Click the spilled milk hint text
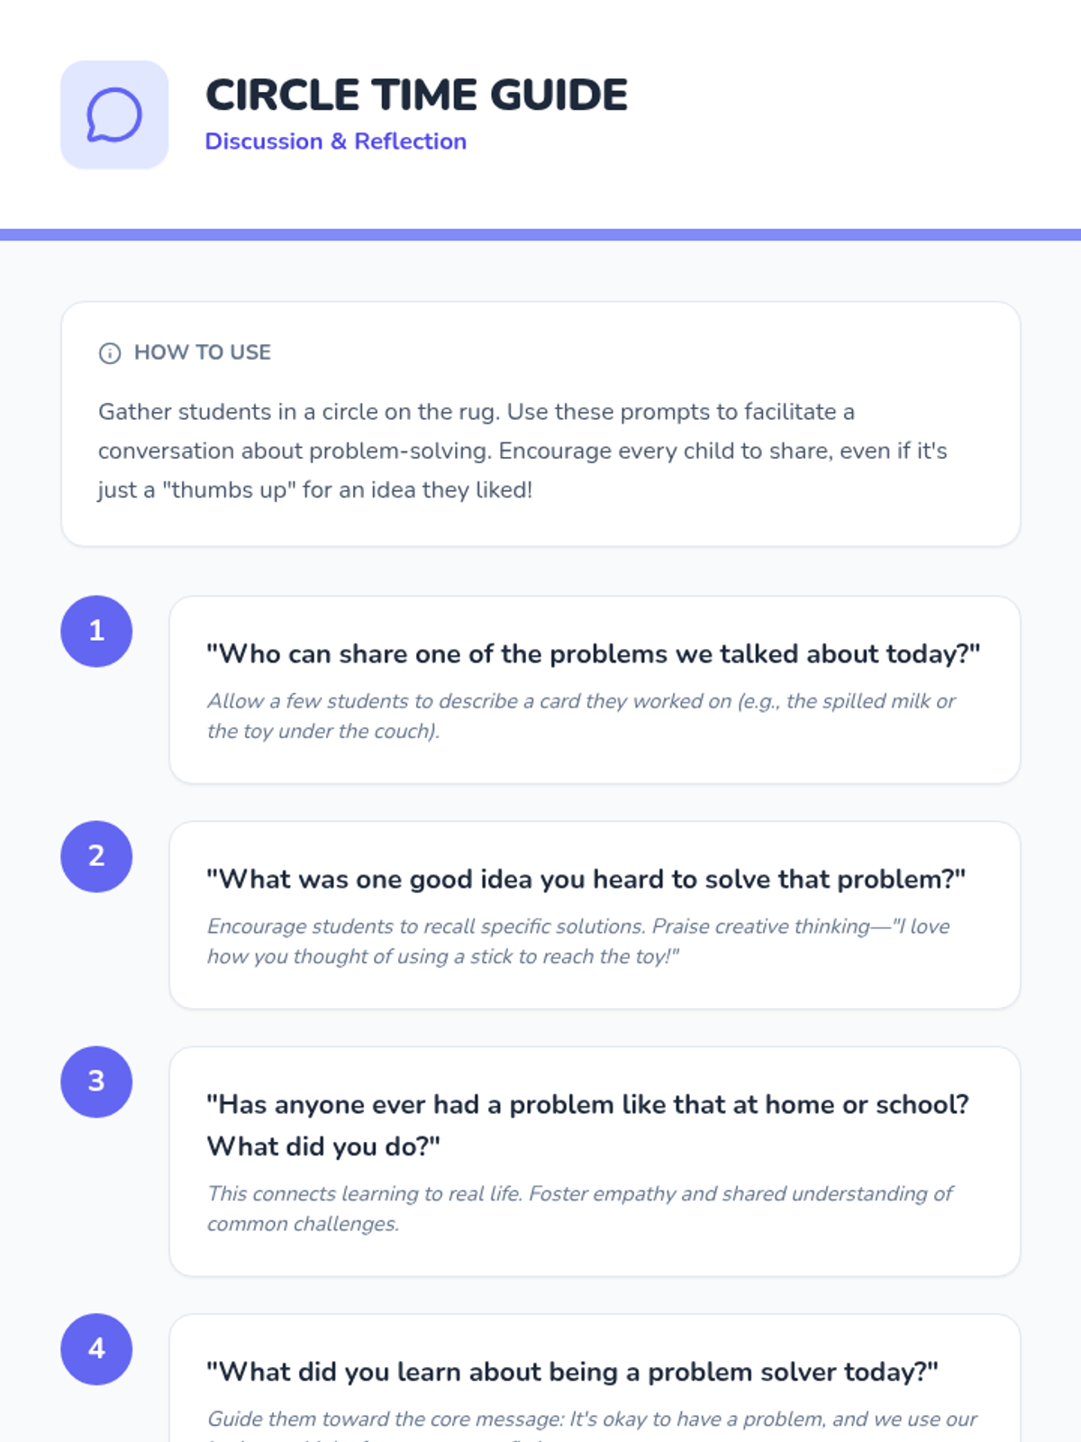 (x=581, y=716)
